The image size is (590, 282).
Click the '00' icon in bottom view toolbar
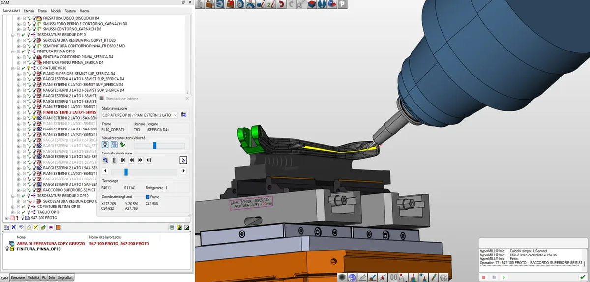(393, 278)
